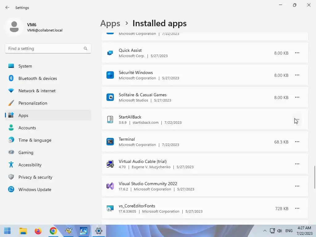This screenshot has width=316, height=237.
Task: Click the vs_CoreEditorFonts size 728 KB
Action: pos(282,209)
